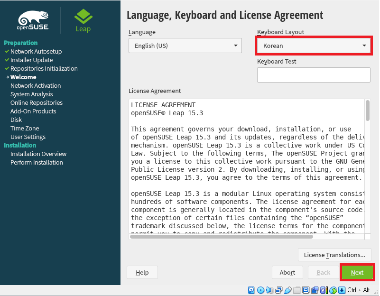Click the Preparation section heading
Screen dimensions: 380x296
pos(20,43)
